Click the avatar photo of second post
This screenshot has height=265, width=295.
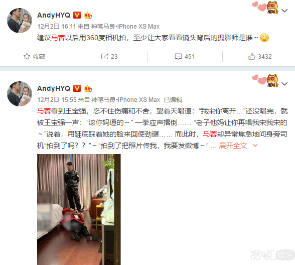(20, 94)
